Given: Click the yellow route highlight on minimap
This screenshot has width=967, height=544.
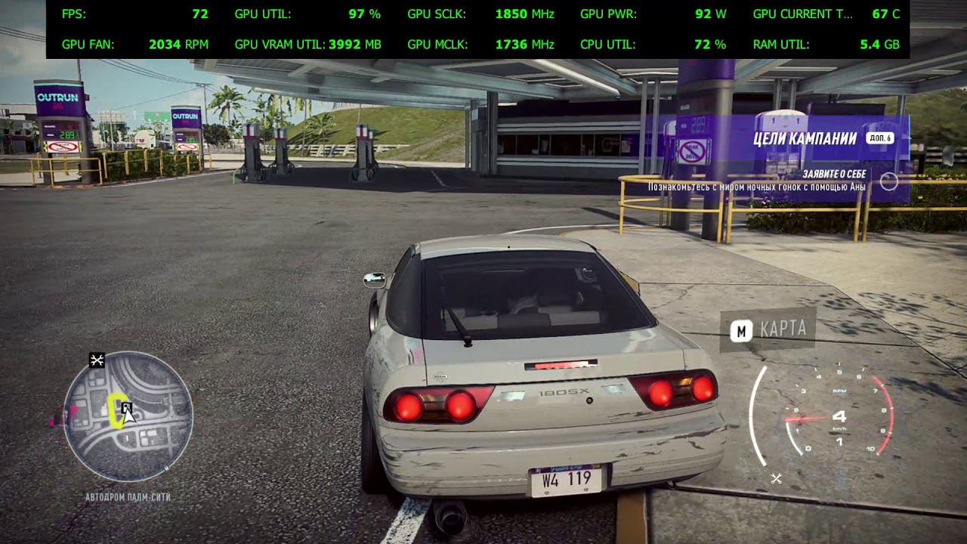Looking at the screenshot, I should pos(116,410).
